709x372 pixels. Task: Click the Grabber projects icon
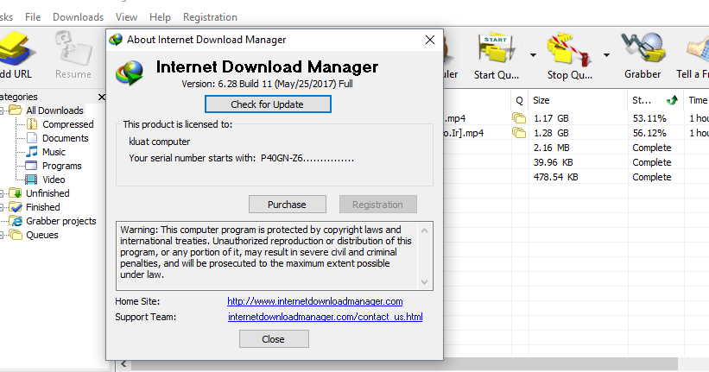(x=16, y=221)
